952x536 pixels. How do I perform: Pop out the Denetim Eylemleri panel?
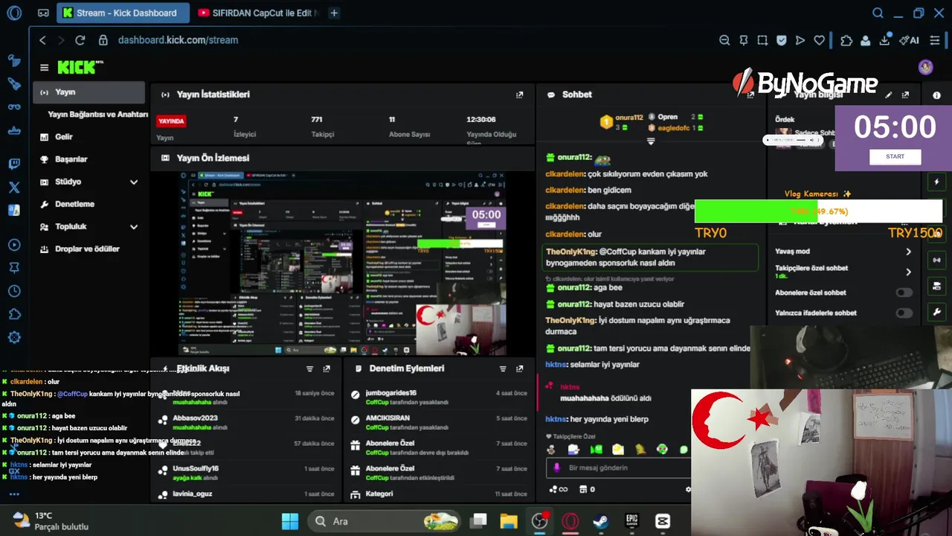click(519, 368)
